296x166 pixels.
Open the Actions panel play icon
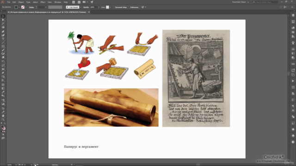tap(293, 81)
